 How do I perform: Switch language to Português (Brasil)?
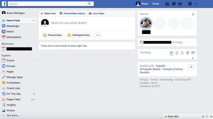pos(150,69)
